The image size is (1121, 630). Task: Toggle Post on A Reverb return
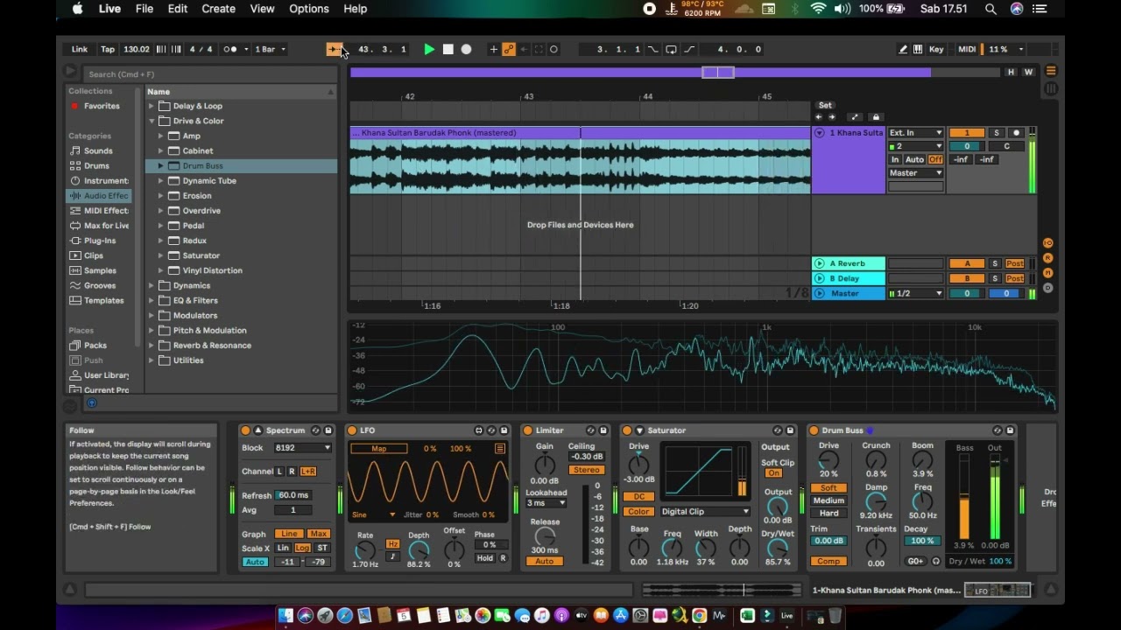point(1014,263)
